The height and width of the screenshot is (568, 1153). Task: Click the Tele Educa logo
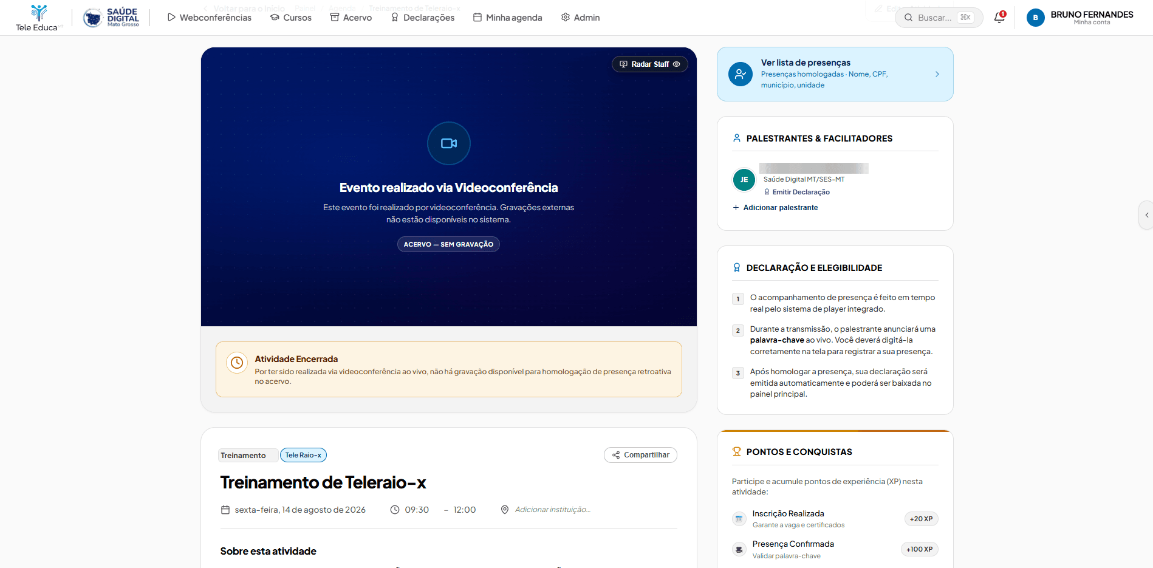pyautogui.click(x=38, y=18)
